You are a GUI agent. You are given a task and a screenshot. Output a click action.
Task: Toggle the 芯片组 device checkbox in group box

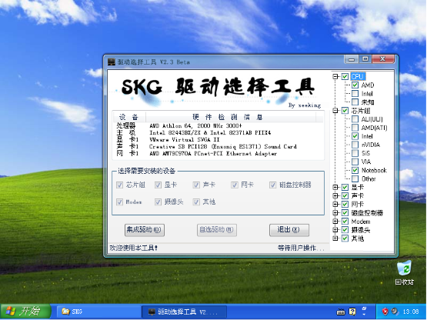click(119, 185)
